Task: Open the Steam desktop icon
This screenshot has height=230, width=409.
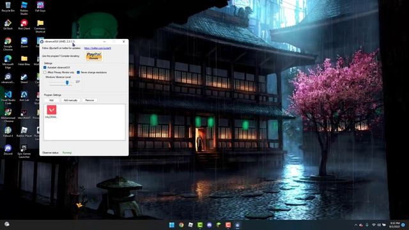Action: coord(24,78)
